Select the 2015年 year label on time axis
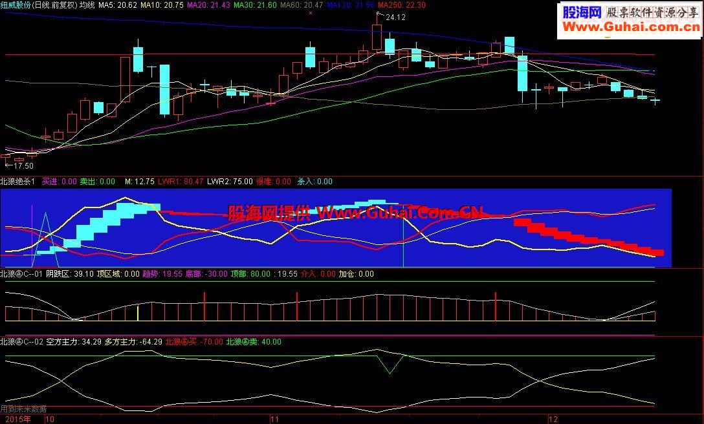 [18, 419]
